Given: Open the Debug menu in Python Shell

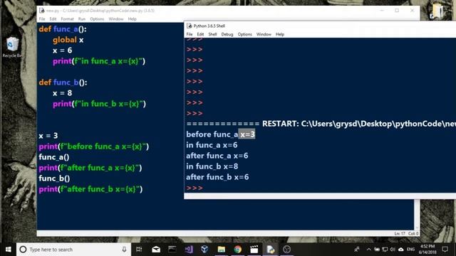Looking at the screenshot, I should click(x=227, y=34).
